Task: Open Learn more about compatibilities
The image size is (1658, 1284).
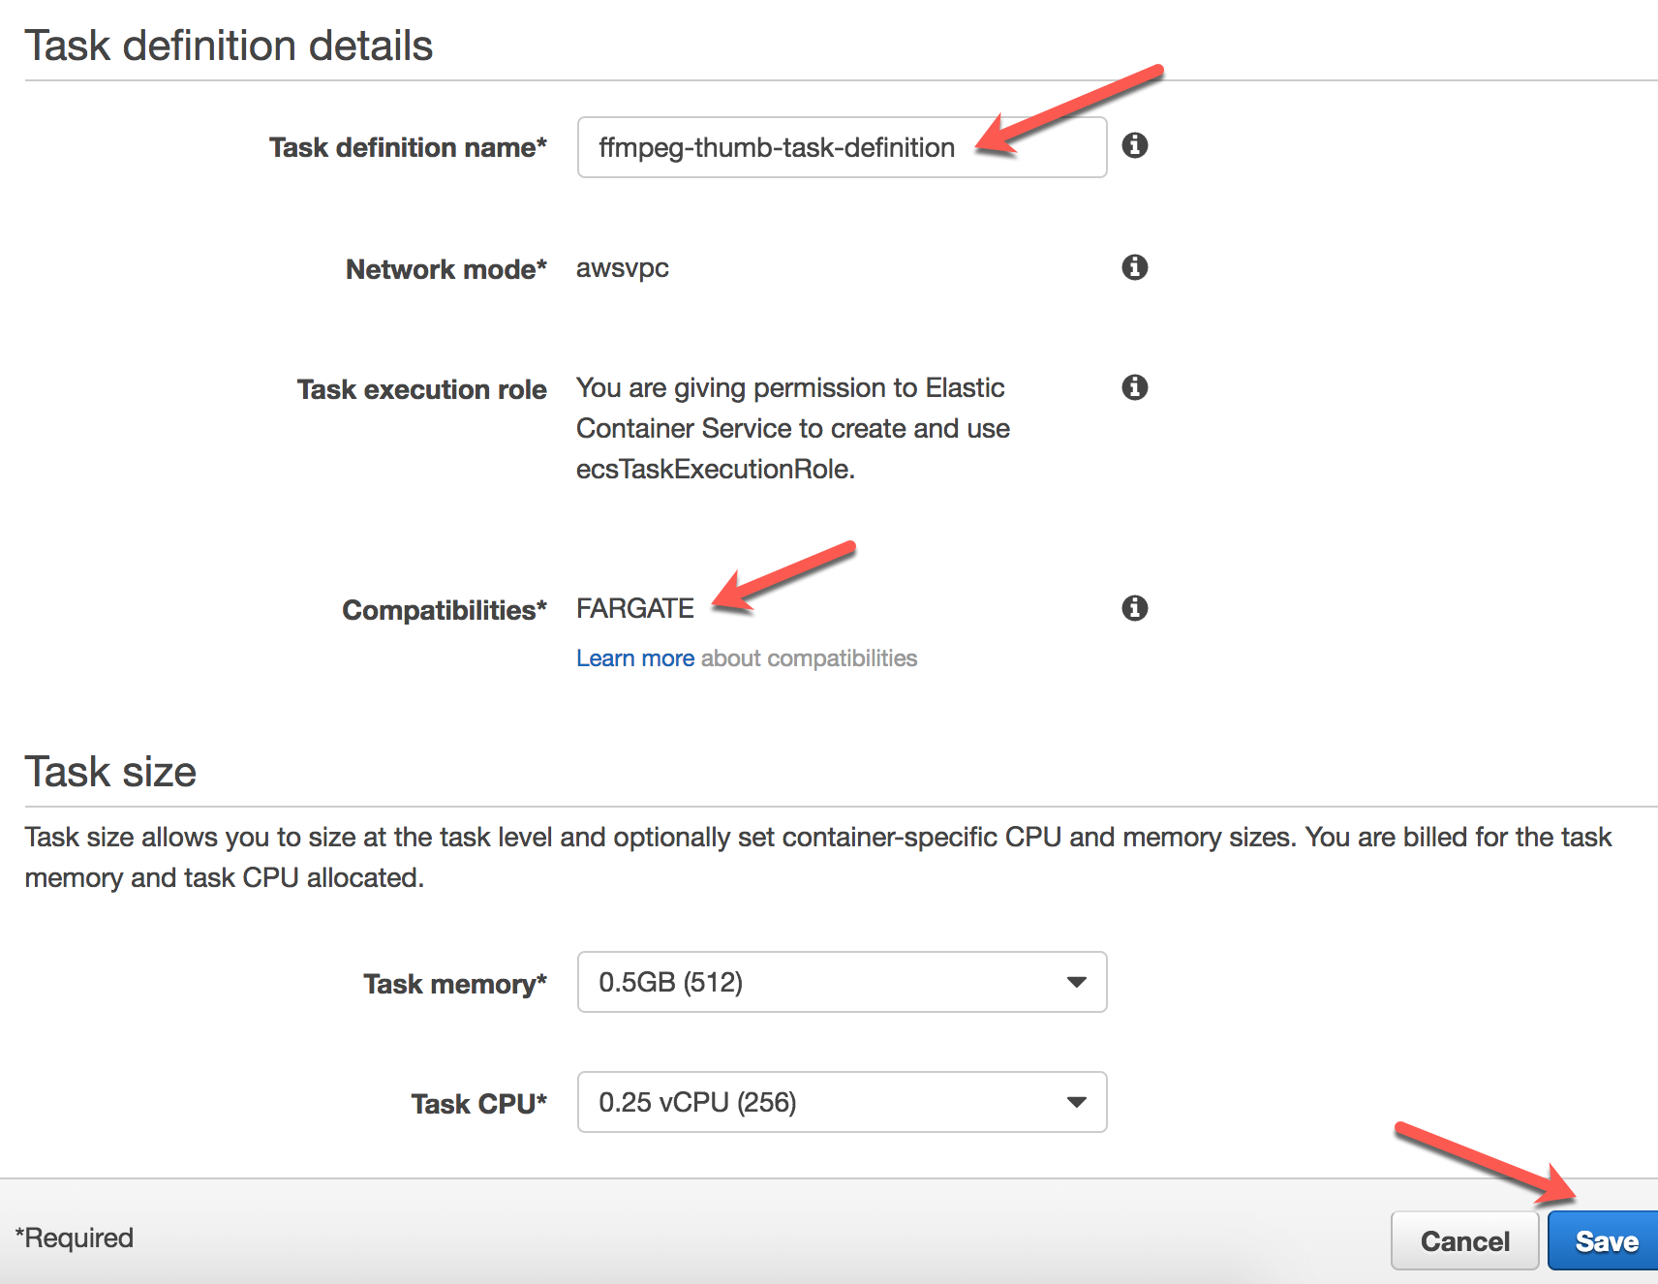Action: (634, 657)
